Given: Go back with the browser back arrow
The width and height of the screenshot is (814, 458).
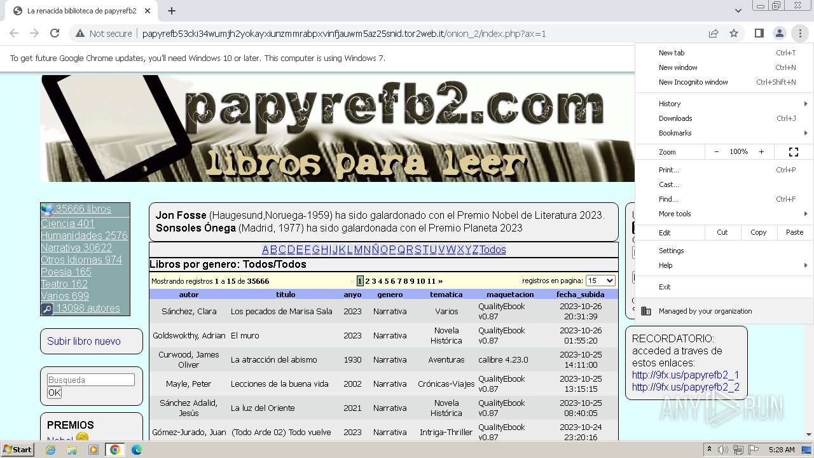Looking at the screenshot, I should pos(14,34).
